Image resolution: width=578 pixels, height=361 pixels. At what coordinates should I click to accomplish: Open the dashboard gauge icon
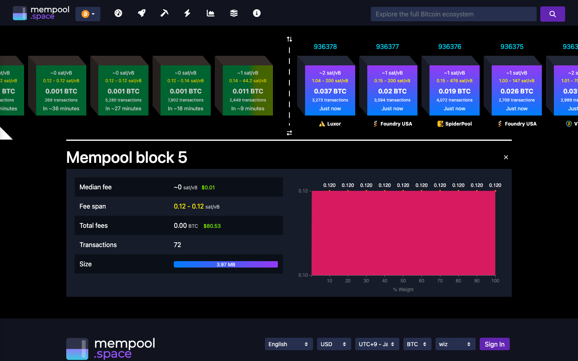[x=118, y=13]
